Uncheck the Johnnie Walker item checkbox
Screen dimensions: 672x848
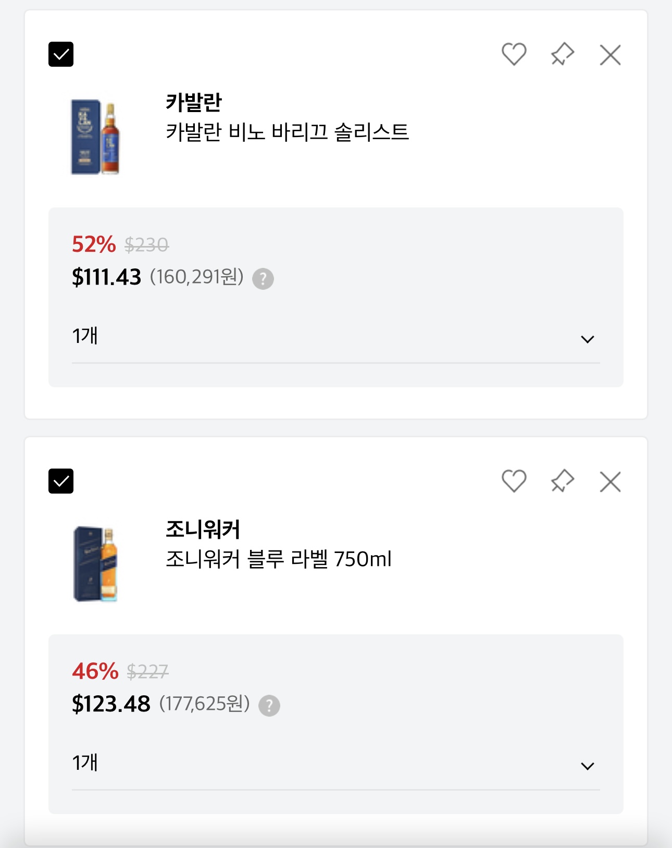[x=61, y=481]
